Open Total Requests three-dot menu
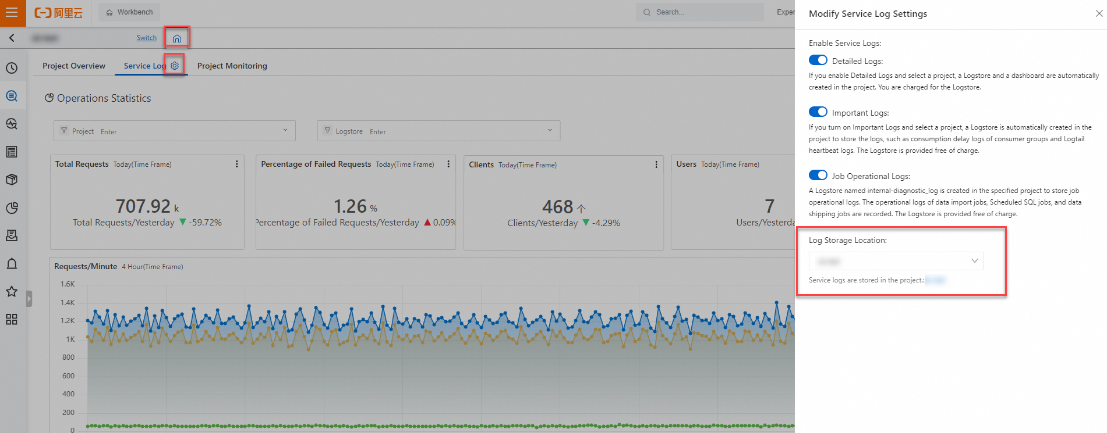The height and width of the screenshot is (433, 1107). tap(236, 164)
